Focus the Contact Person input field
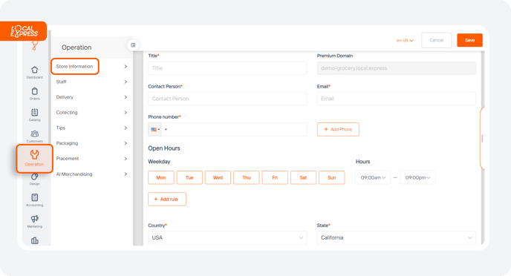Image resolution: width=511 pixels, height=276 pixels. point(227,99)
